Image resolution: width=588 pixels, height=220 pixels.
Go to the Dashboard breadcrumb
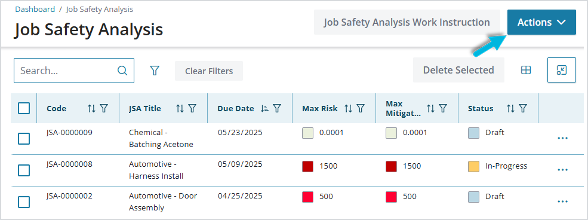pyautogui.click(x=35, y=9)
